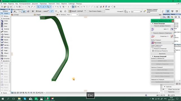
Task: Collapse the Новая Операция section
Action: [153, 24]
